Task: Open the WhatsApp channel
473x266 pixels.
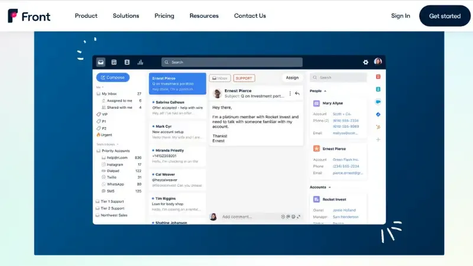Action: pos(121,184)
